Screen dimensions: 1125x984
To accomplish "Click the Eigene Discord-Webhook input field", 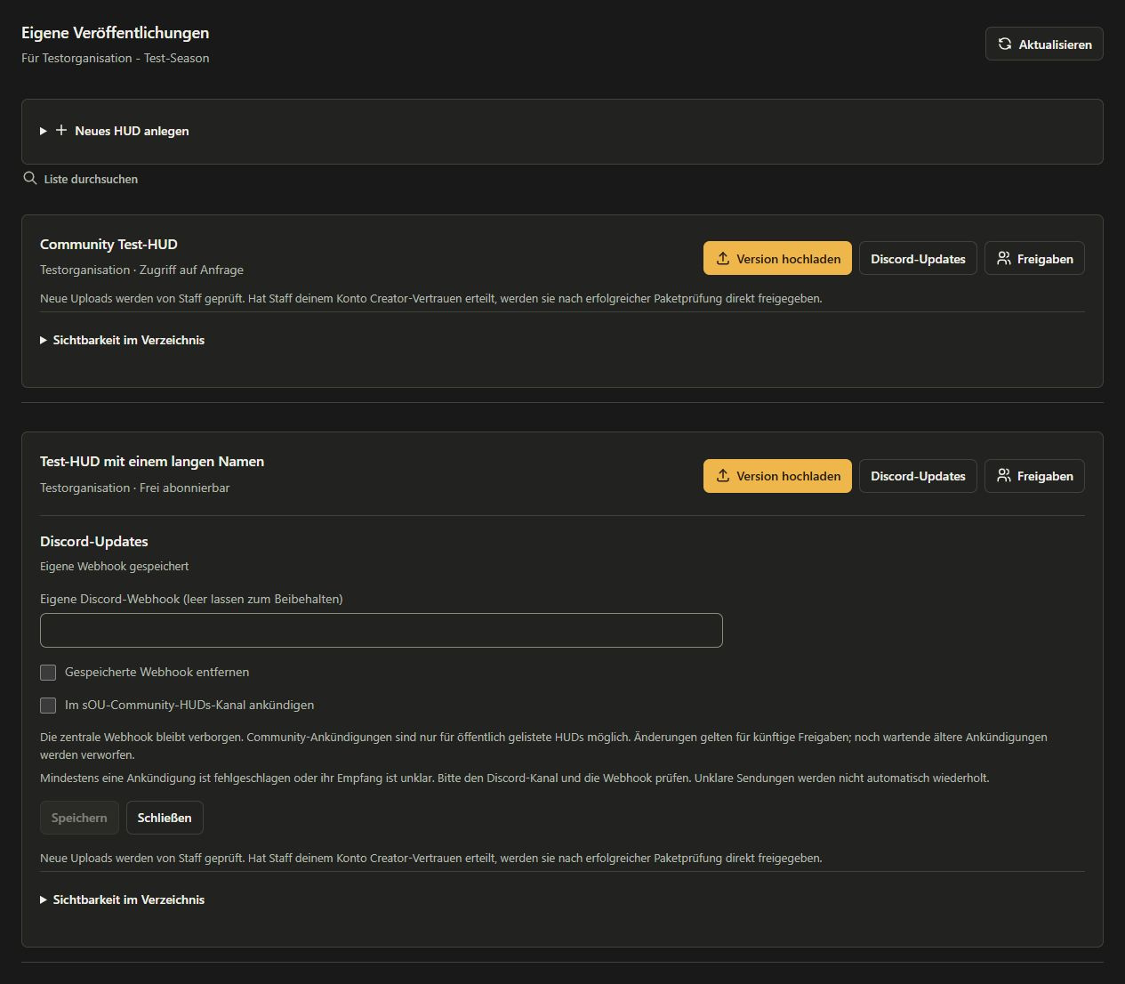I will 382,630.
